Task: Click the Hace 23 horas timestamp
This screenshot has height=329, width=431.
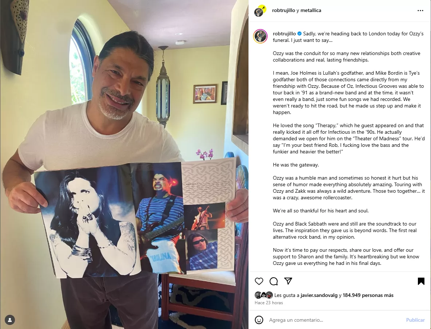Action: pyautogui.click(x=269, y=303)
